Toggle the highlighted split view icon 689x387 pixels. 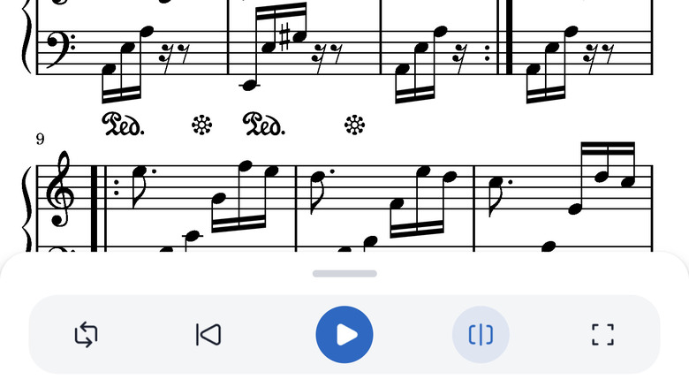[x=481, y=335]
